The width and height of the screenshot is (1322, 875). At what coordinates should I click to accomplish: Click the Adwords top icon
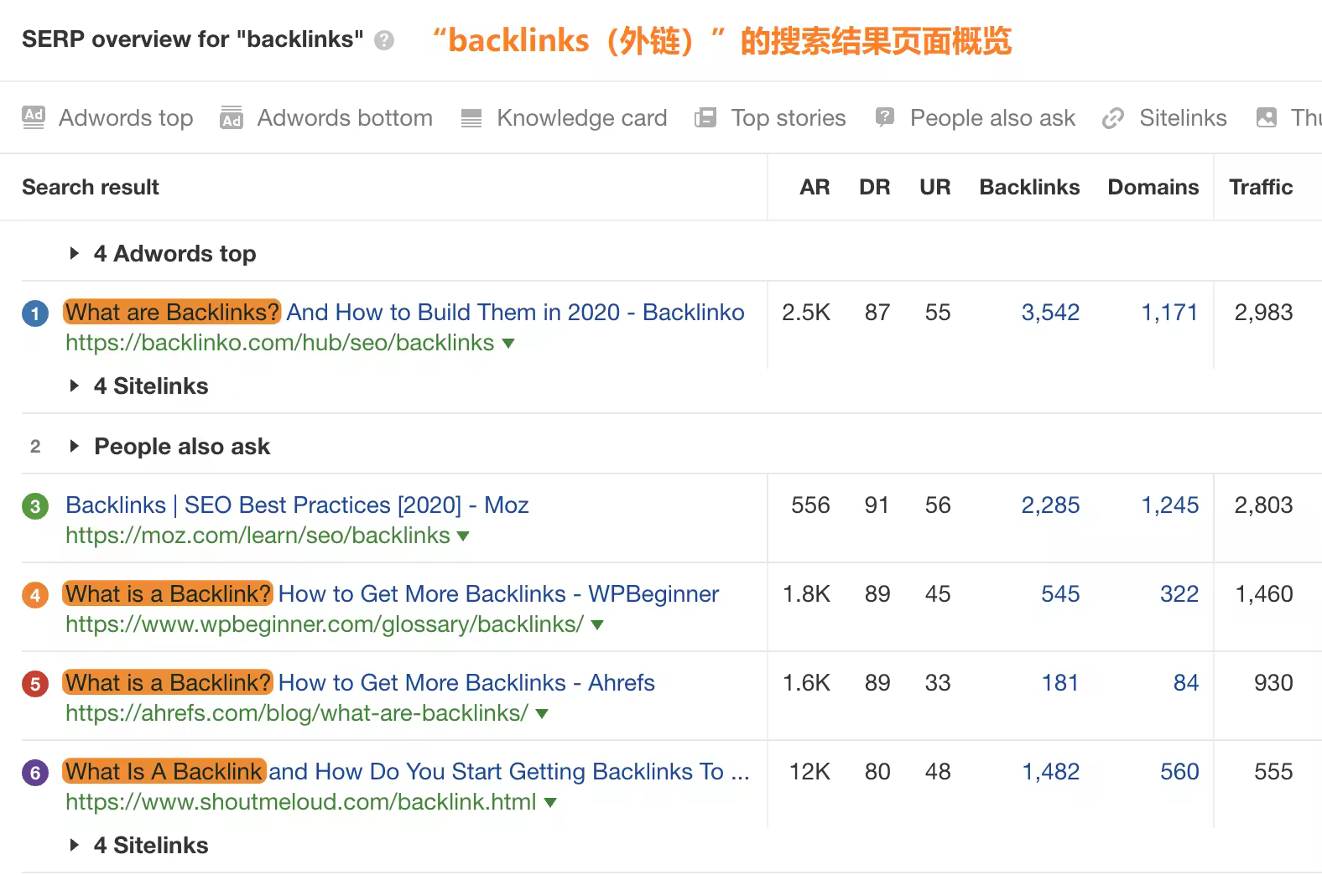coord(34,117)
